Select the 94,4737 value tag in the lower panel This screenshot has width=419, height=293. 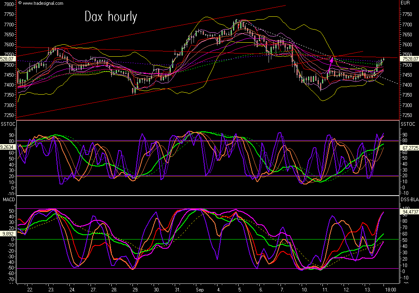click(409, 212)
